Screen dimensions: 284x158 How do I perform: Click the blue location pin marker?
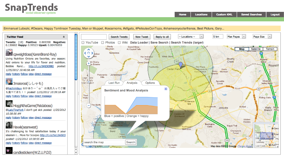point(180,65)
